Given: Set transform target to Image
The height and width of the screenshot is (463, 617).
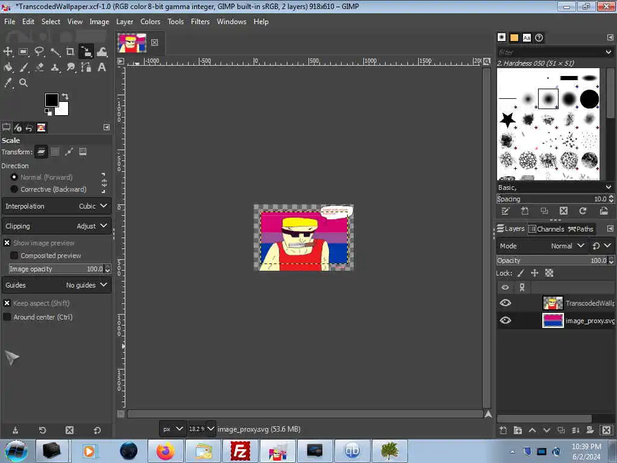Looking at the screenshot, I should point(83,152).
